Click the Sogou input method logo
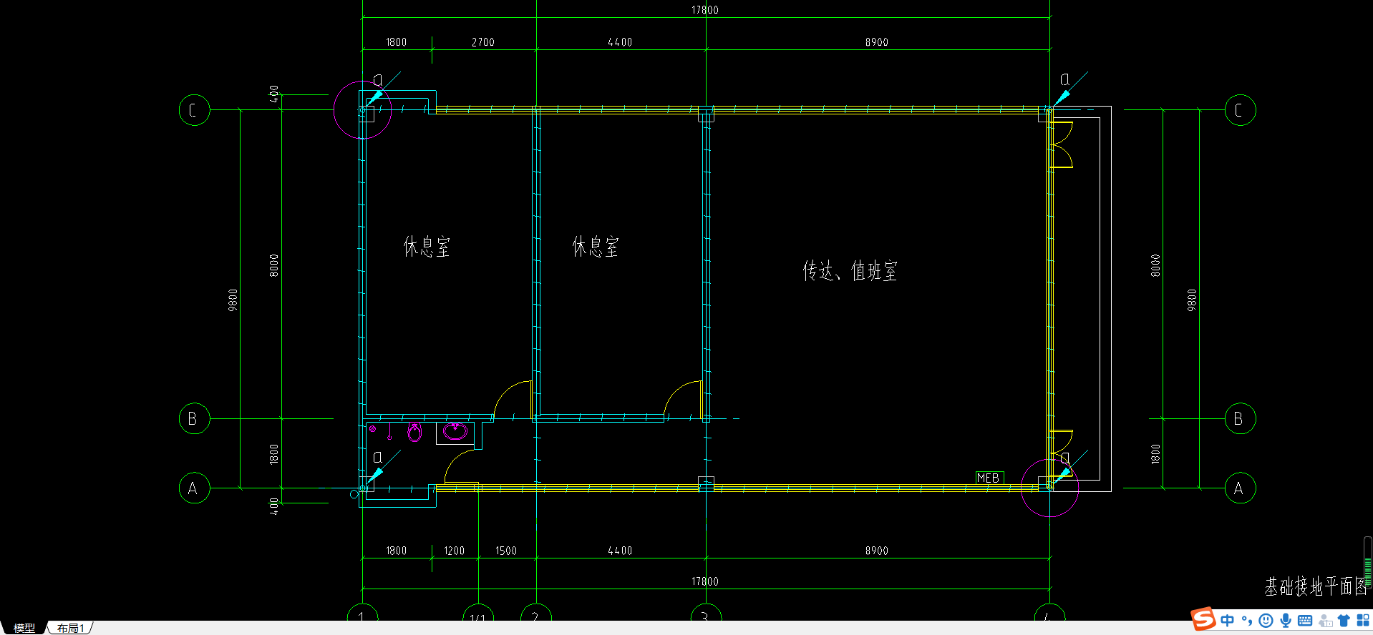The height and width of the screenshot is (635, 1373). pyautogui.click(x=1203, y=619)
